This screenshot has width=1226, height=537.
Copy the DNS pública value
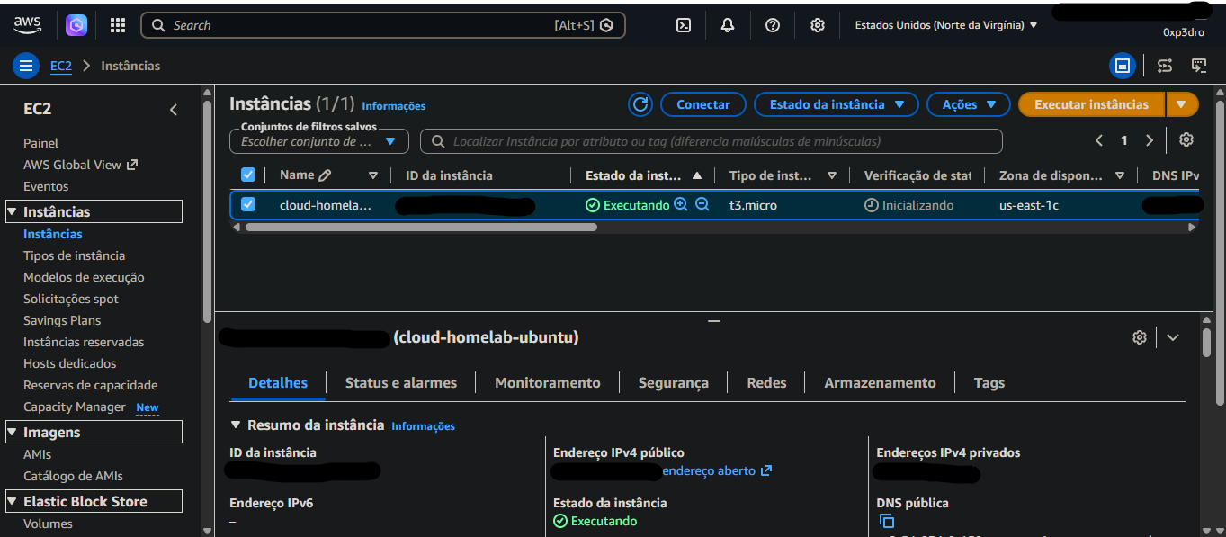coord(887,521)
